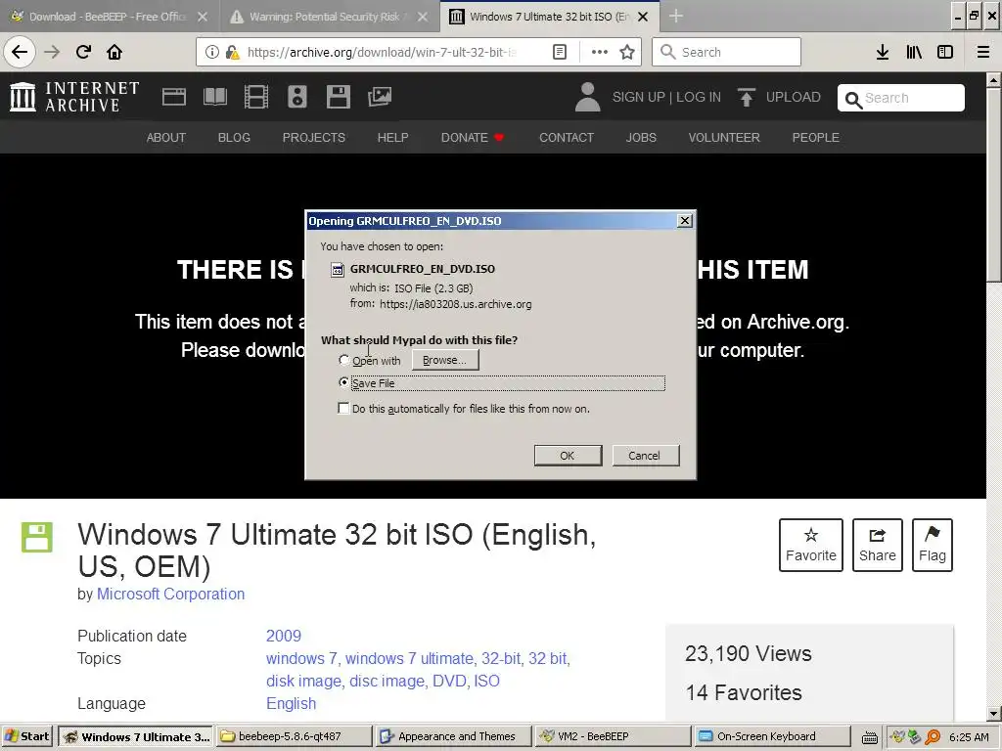The image size is (1002, 751).
Task: Click the browser toolbar Search field
Action: pyautogui.click(x=727, y=52)
